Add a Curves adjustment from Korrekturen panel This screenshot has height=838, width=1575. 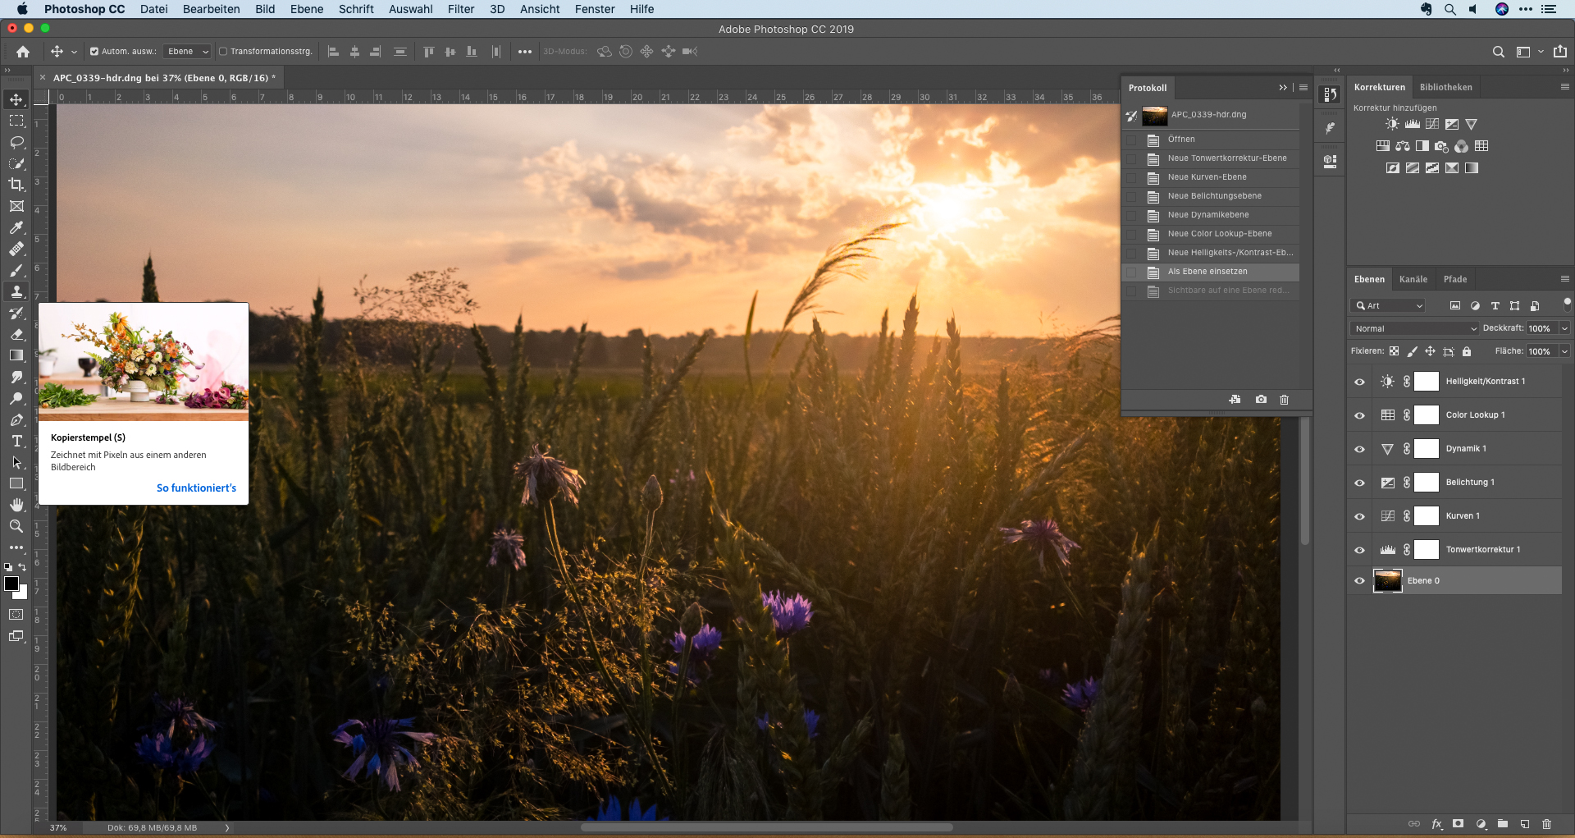1432,124
